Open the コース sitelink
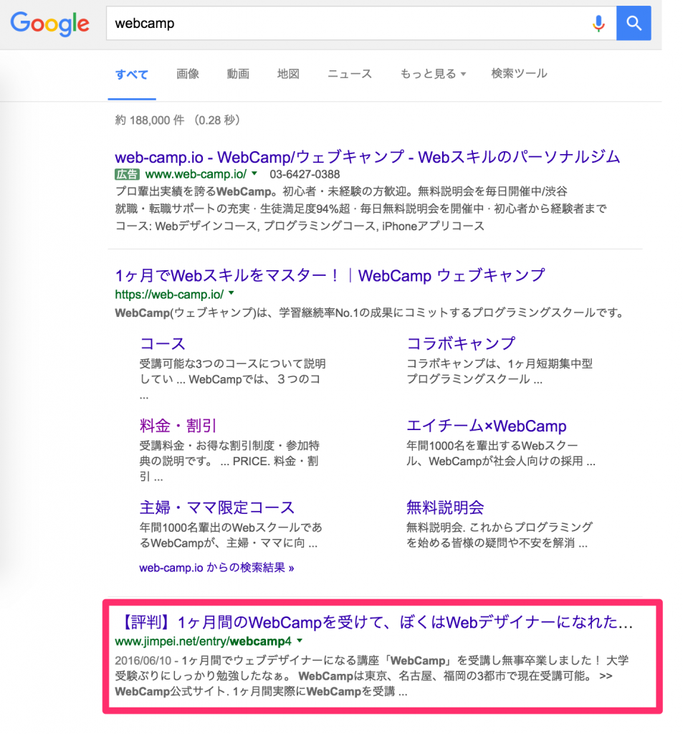683x734 pixels. pyautogui.click(x=163, y=343)
